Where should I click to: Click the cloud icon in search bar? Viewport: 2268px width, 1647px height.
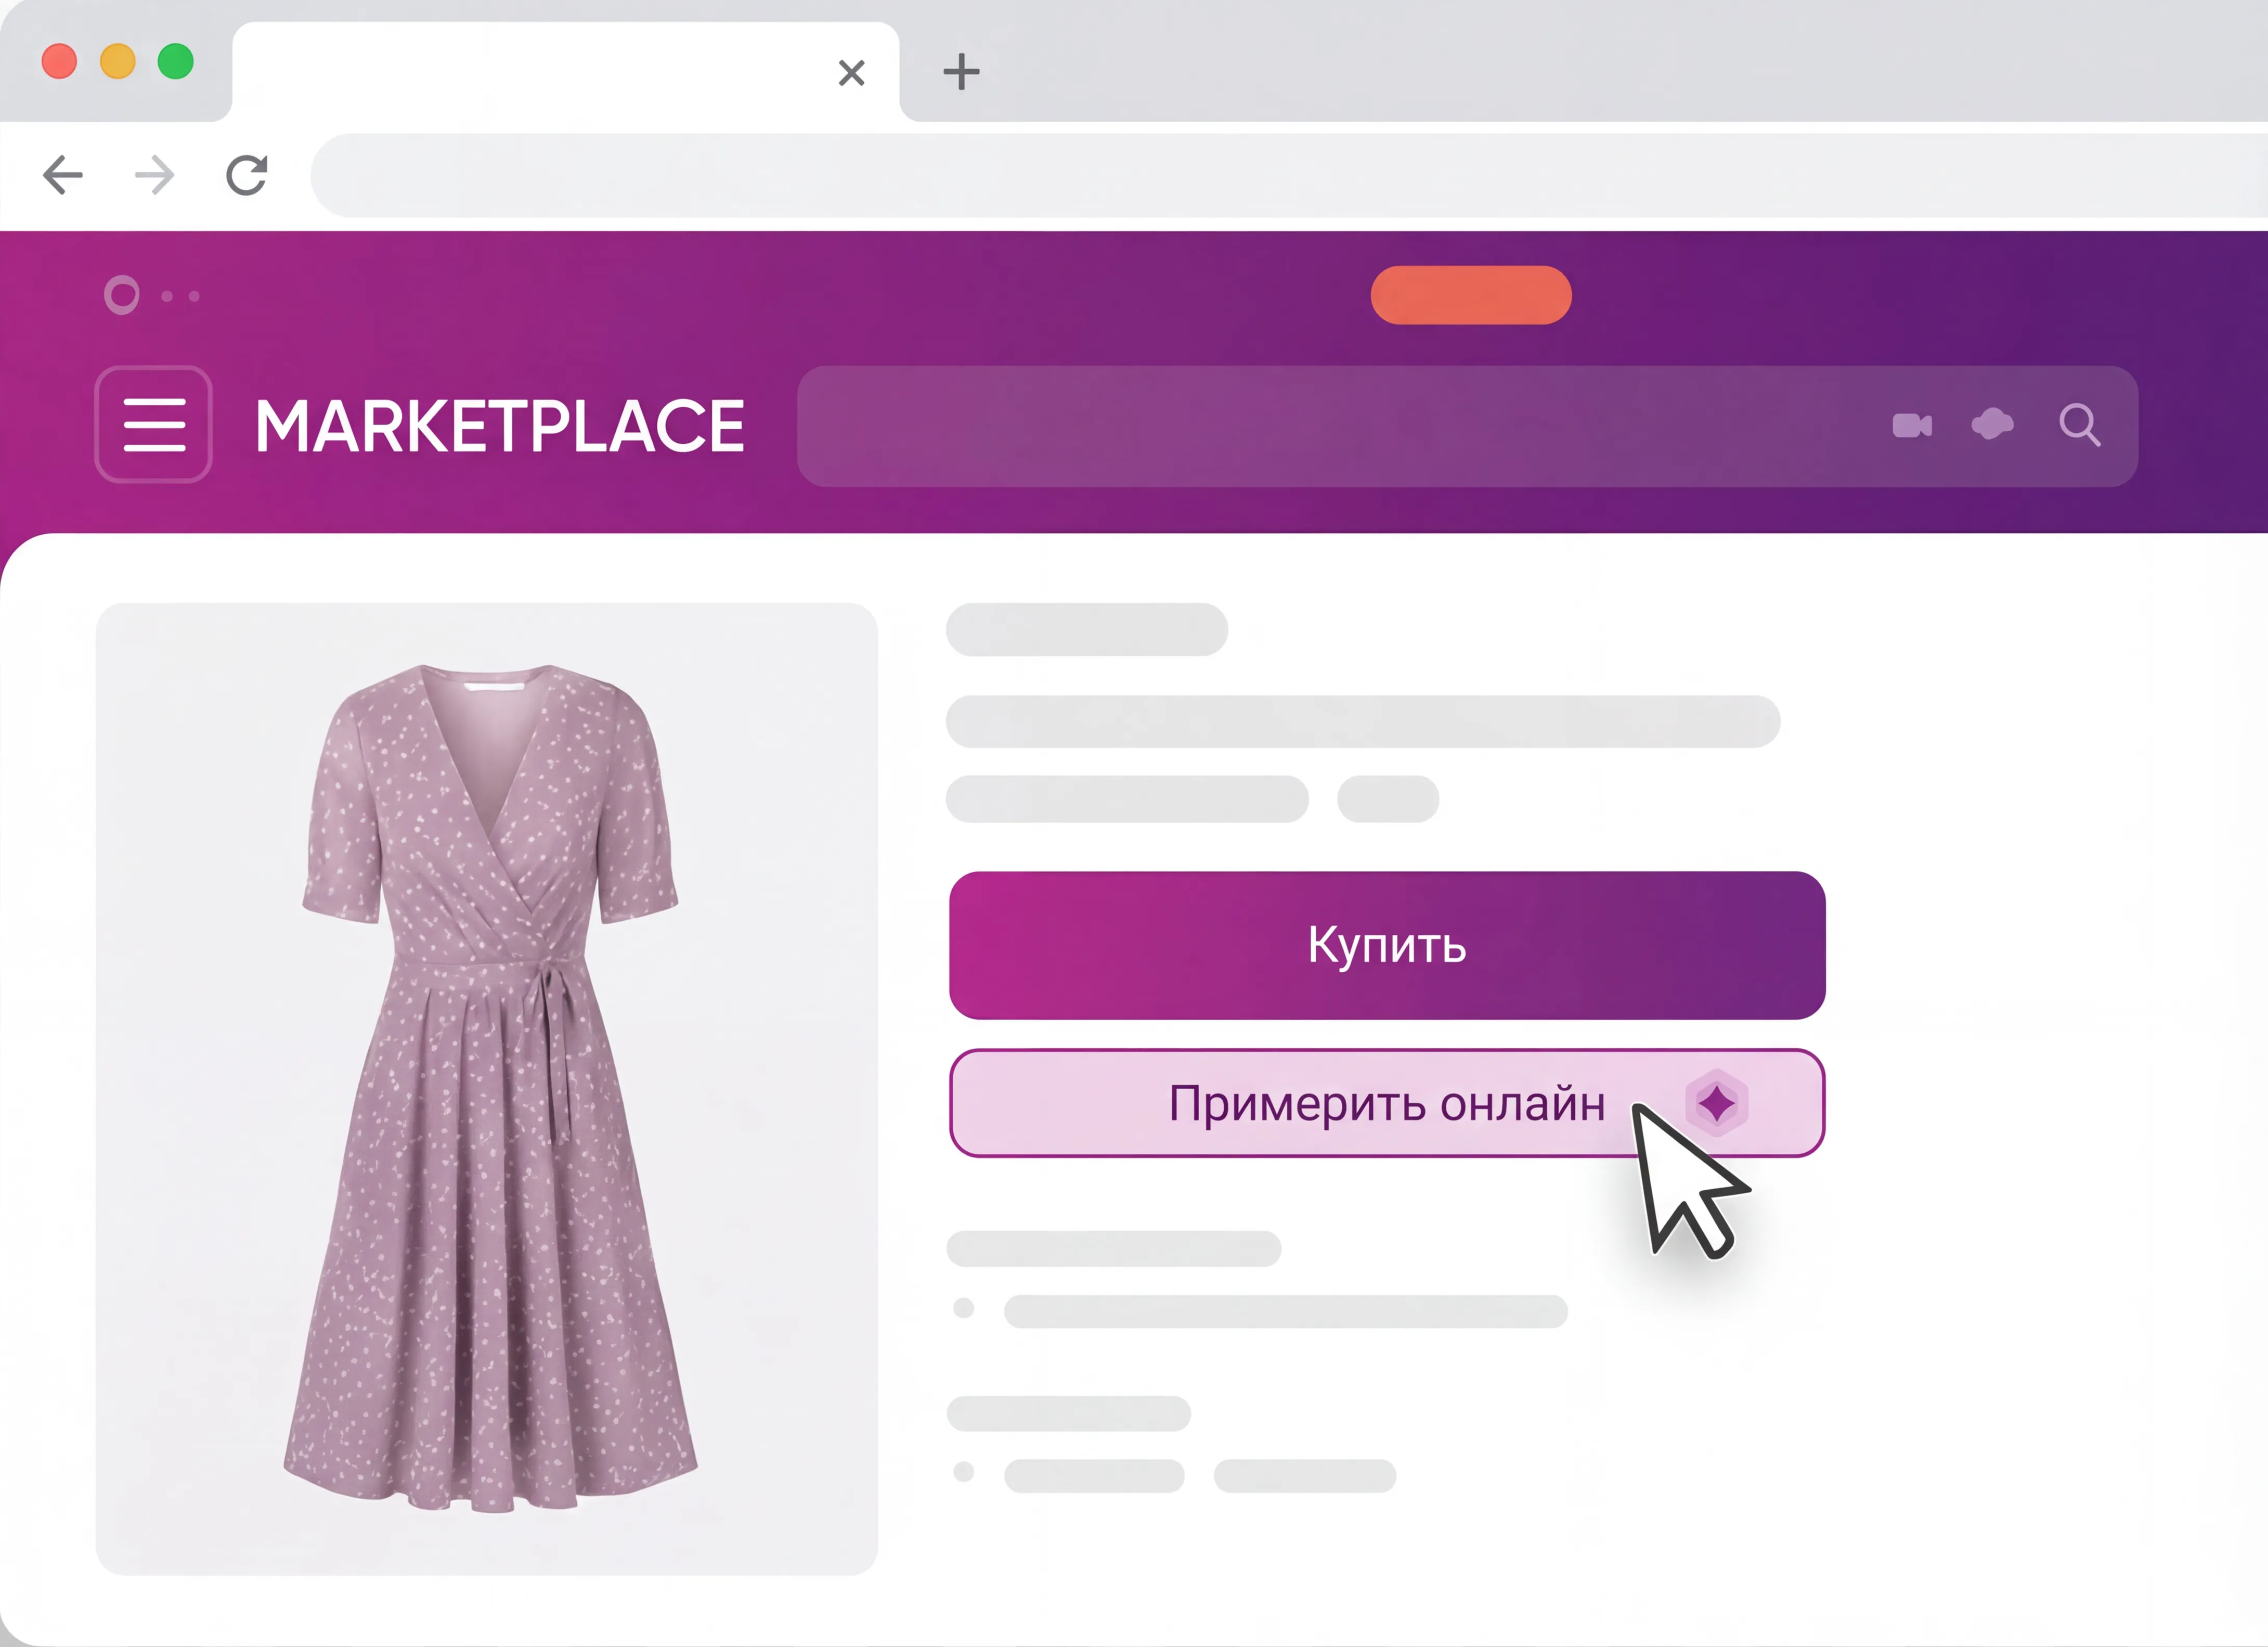coord(1992,424)
